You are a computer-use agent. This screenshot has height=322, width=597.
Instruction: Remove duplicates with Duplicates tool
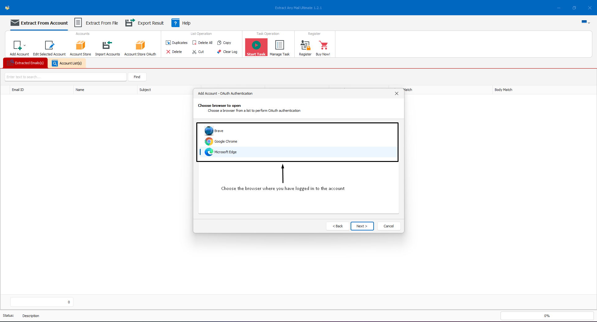[177, 43]
